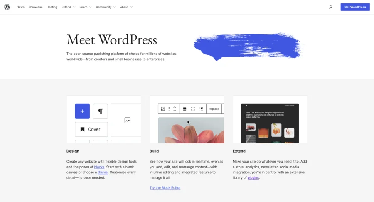This screenshot has height=202, width=374.
Task: Click the move up/down arrows icon
Action: pos(175,109)
